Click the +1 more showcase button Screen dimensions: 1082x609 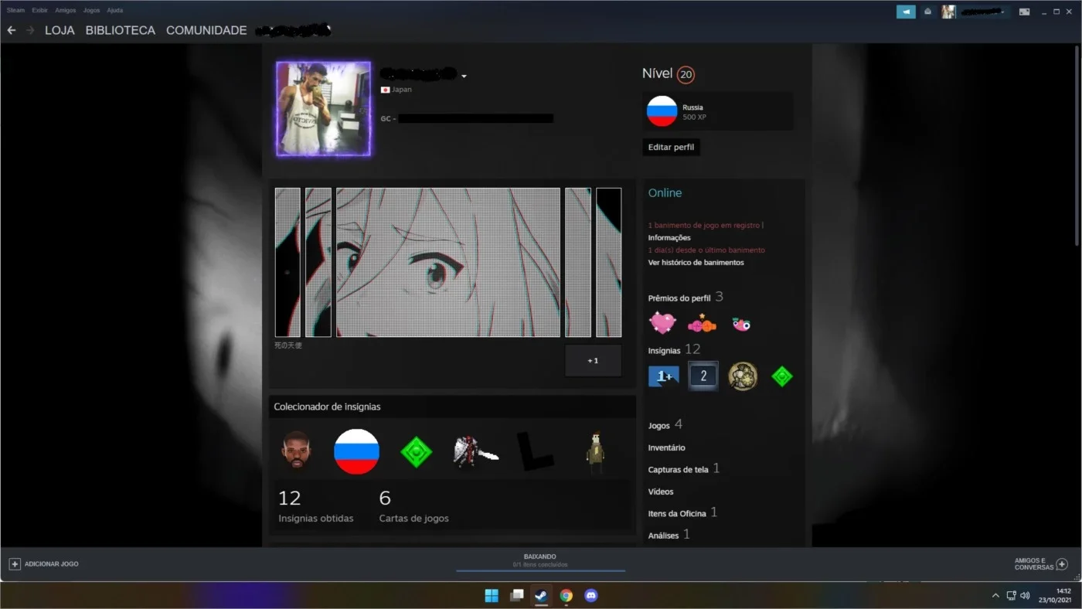pyautogui.click(x=593, y=361)
